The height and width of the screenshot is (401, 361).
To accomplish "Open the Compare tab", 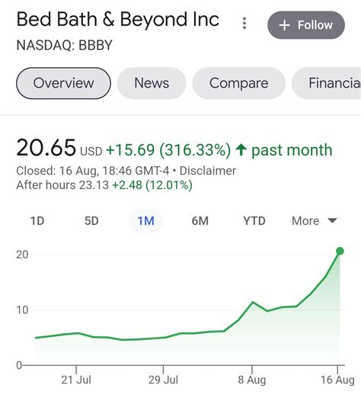I will click(x=238, y=83).
